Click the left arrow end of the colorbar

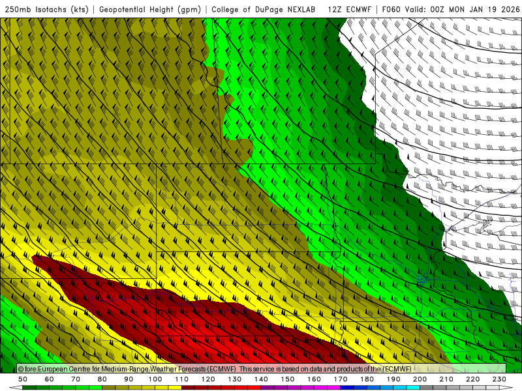pyautogui.click(x=16, y=388)
